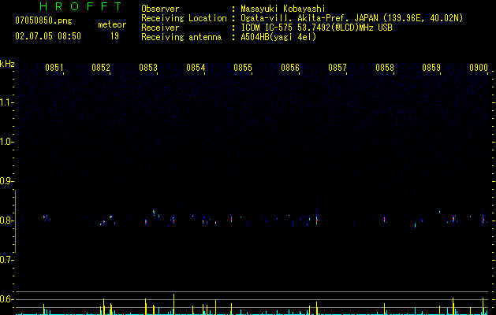Click the Receiving Location label

[x=184, y=18]
